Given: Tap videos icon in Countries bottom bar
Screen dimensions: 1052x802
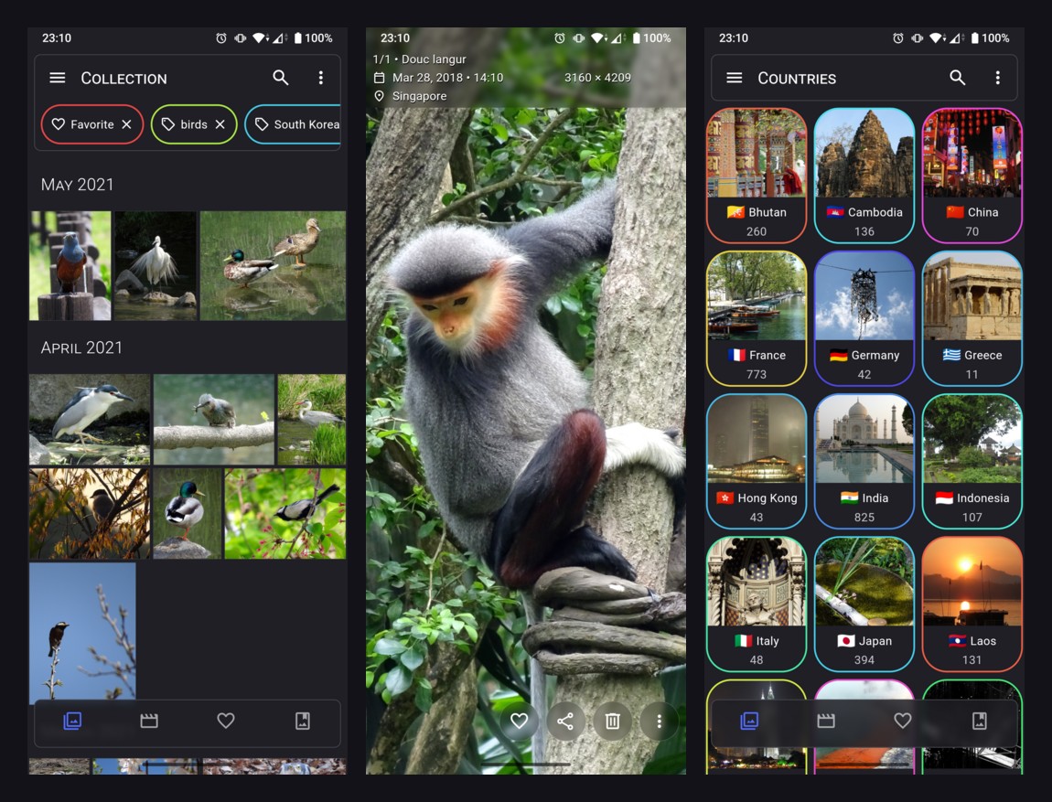Looking at the screenshot, I should 826,721.
